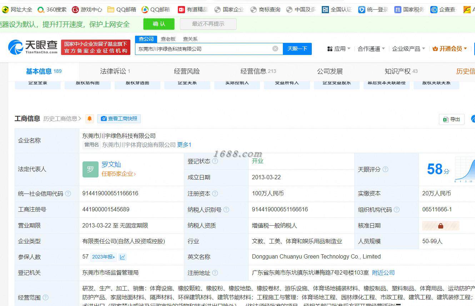Image resolution: width=475 pixels, height=306 pixels.
Task: Select the 注册资本 value 100万人民币
Action: point(268,194)
